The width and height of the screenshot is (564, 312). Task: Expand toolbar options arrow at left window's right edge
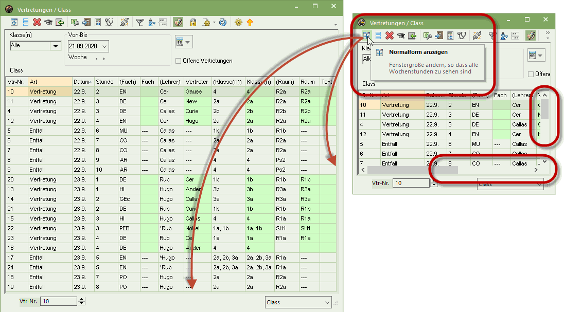(336, 25)
